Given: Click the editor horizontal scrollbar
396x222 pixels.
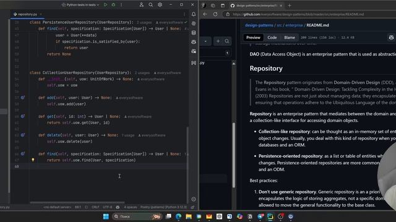Looking at the screenshot, I should pos(77,202).
